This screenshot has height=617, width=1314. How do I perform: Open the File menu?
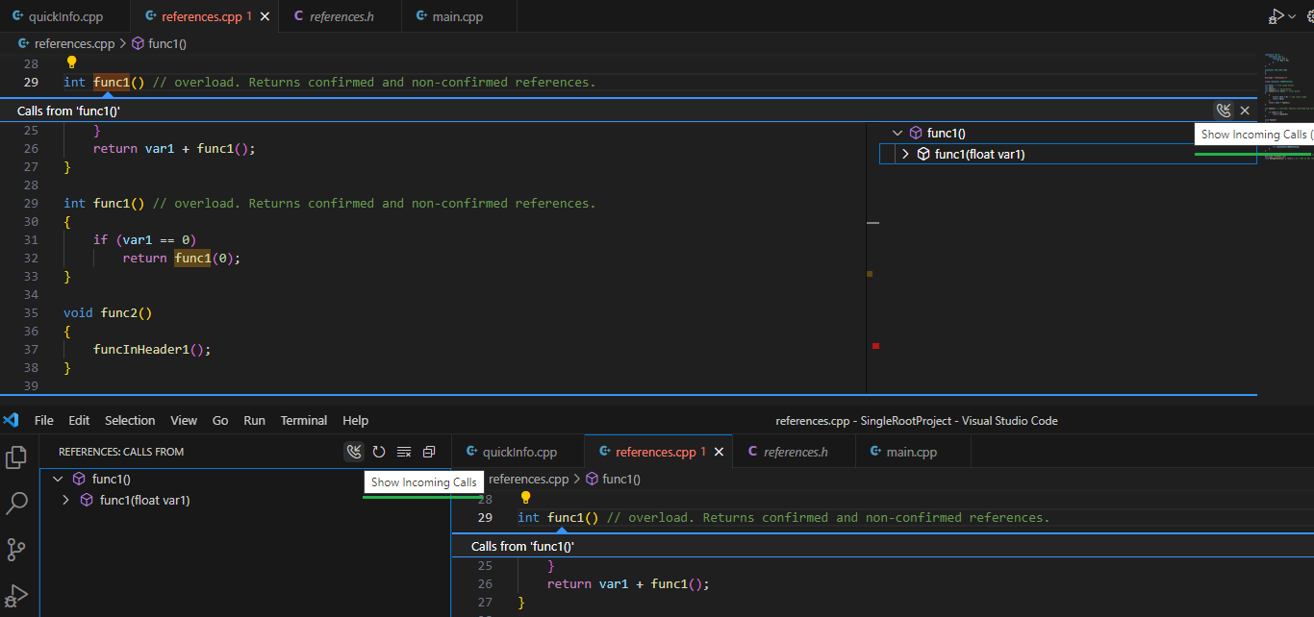(x=44, y=420)
